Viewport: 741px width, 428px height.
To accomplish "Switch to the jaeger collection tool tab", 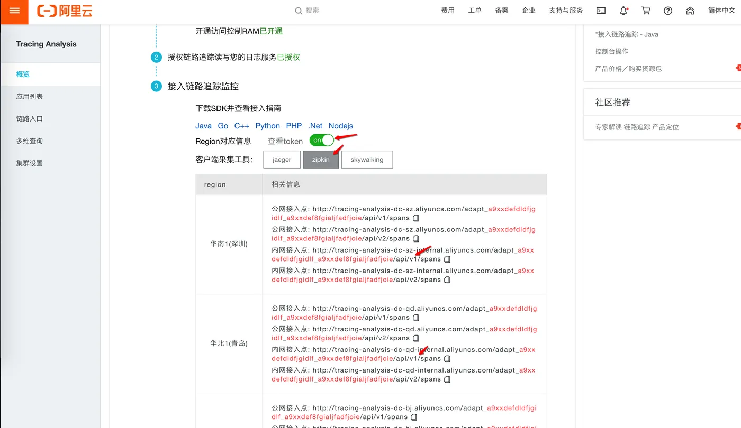I will [x=282, y=159].
